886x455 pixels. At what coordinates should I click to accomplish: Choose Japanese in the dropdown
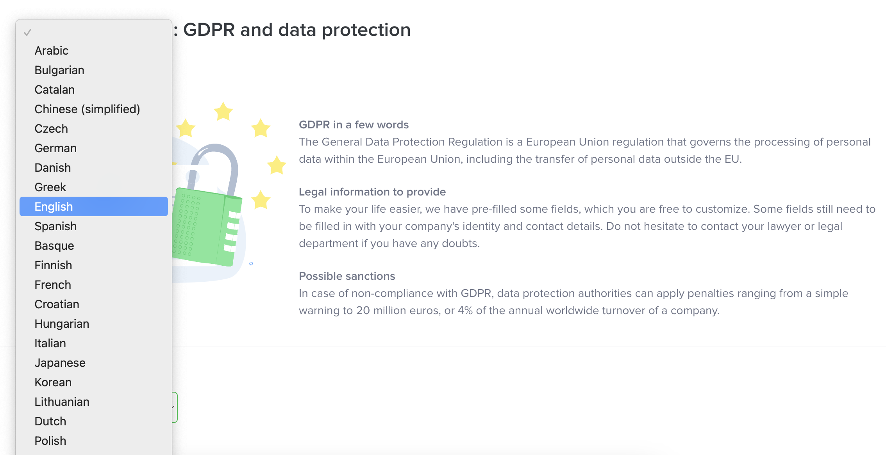60,363
